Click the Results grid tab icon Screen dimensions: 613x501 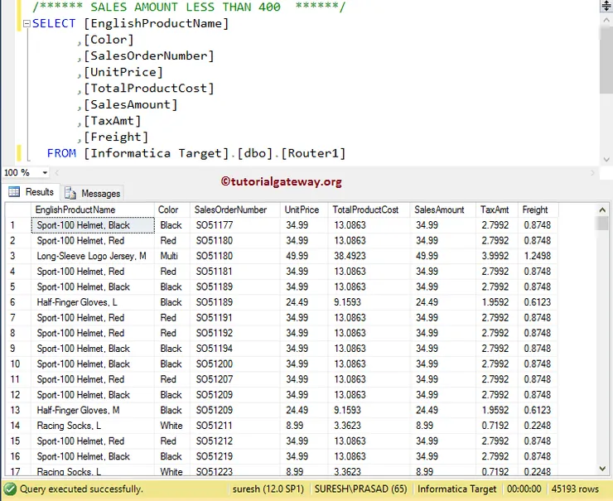(x=14, y=192)
